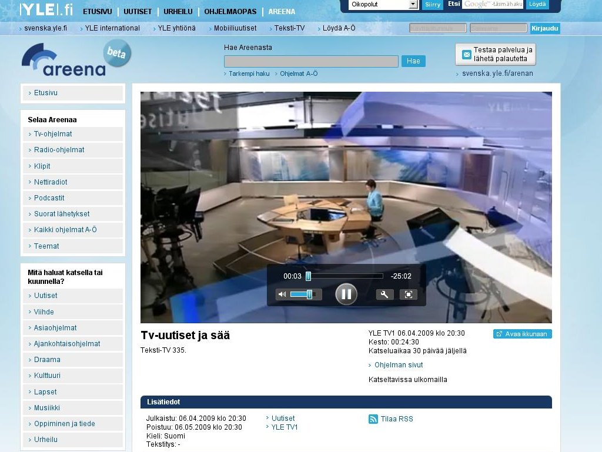The image size is (602, 452).
Task: Click Uutiset link in Lisätiedot
Action: (283, 418)
